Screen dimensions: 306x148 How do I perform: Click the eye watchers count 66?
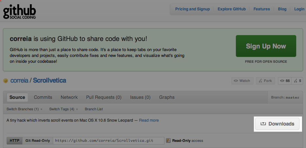click(285, 81)
